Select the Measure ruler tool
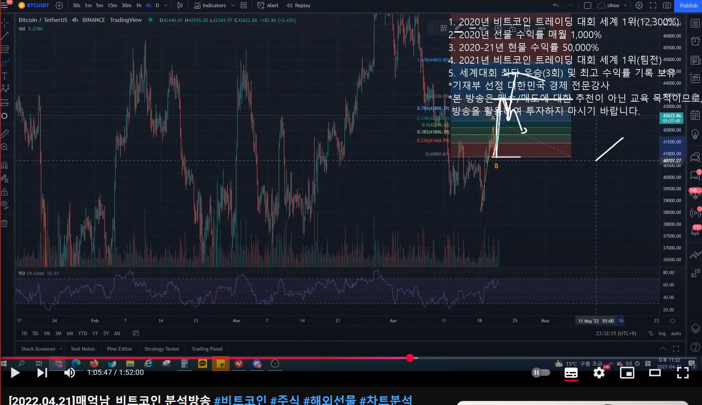Image resolution: width=702 pixels, height=405 pixels. tap(5, 133)
